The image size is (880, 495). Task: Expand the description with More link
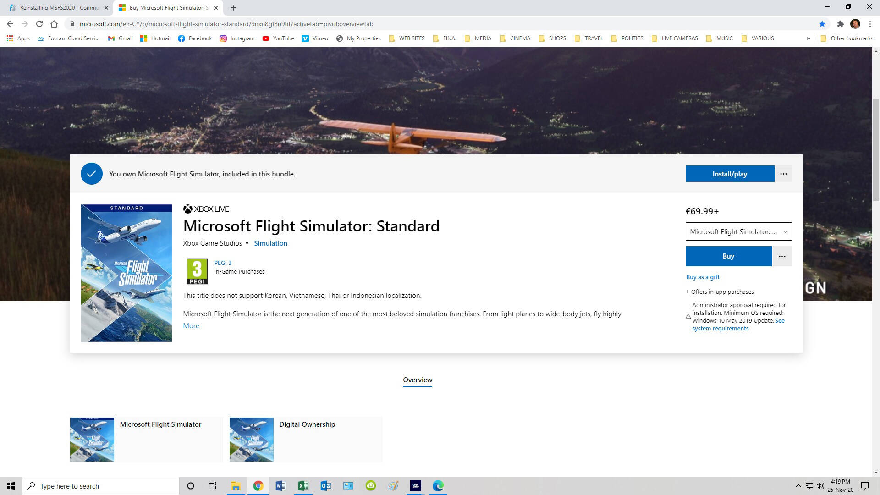pyautogui.click(x=191, y=326)
